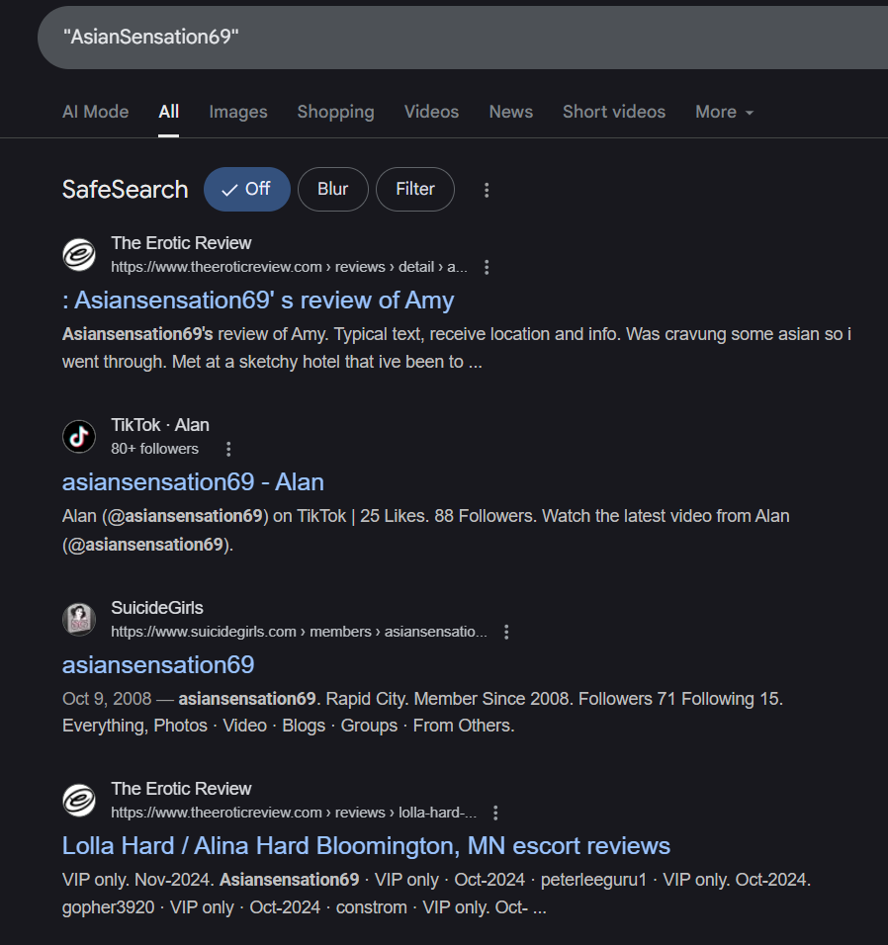Expand the More search categories dropdown
888x945 pixels.
[724, 112]
